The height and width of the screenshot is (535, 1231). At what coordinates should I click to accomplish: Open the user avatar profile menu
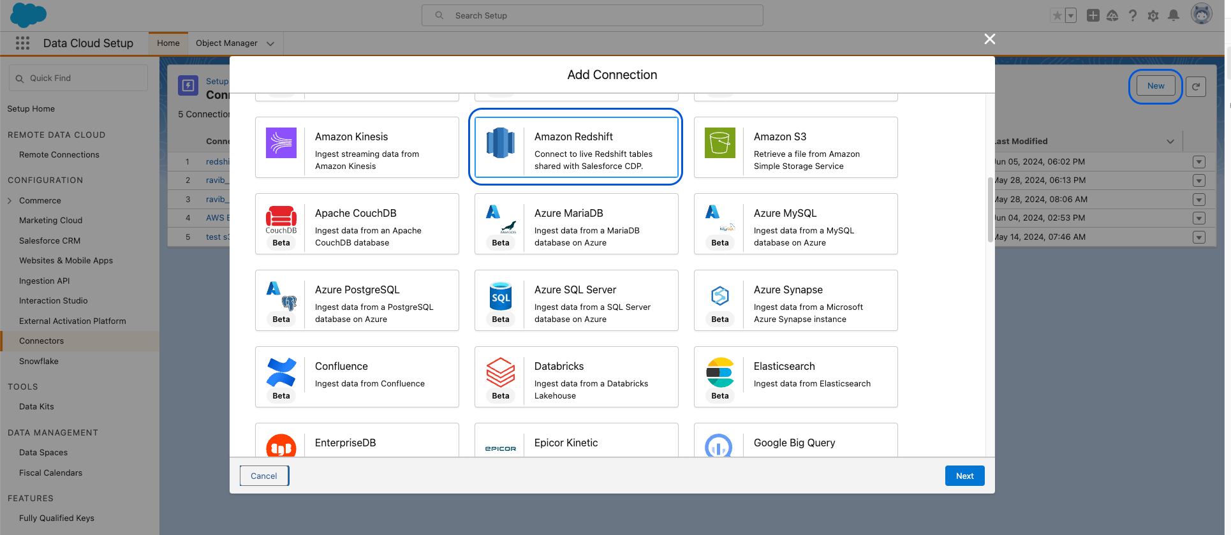click(1202, 14)
